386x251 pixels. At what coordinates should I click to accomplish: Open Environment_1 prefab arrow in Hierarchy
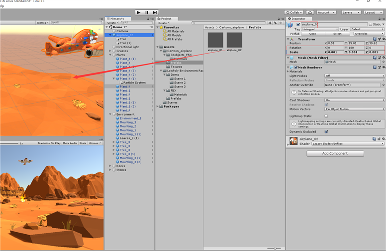[x=153, y=119]
